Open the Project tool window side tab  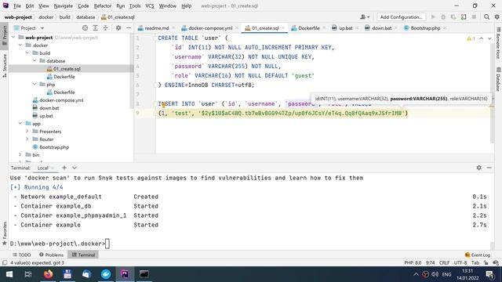click(4, 35)
